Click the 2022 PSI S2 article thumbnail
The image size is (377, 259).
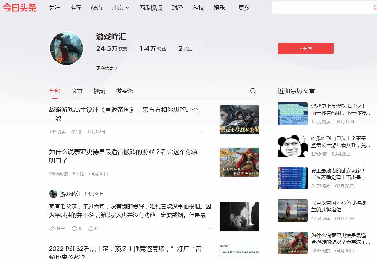coord(239,252)
